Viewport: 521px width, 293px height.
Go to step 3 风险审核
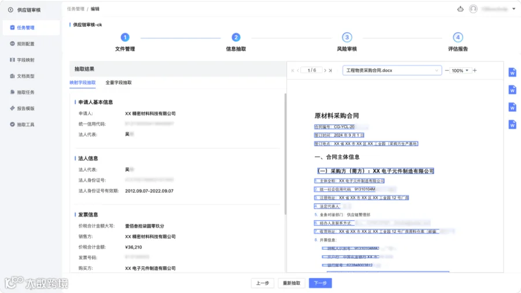347,42
